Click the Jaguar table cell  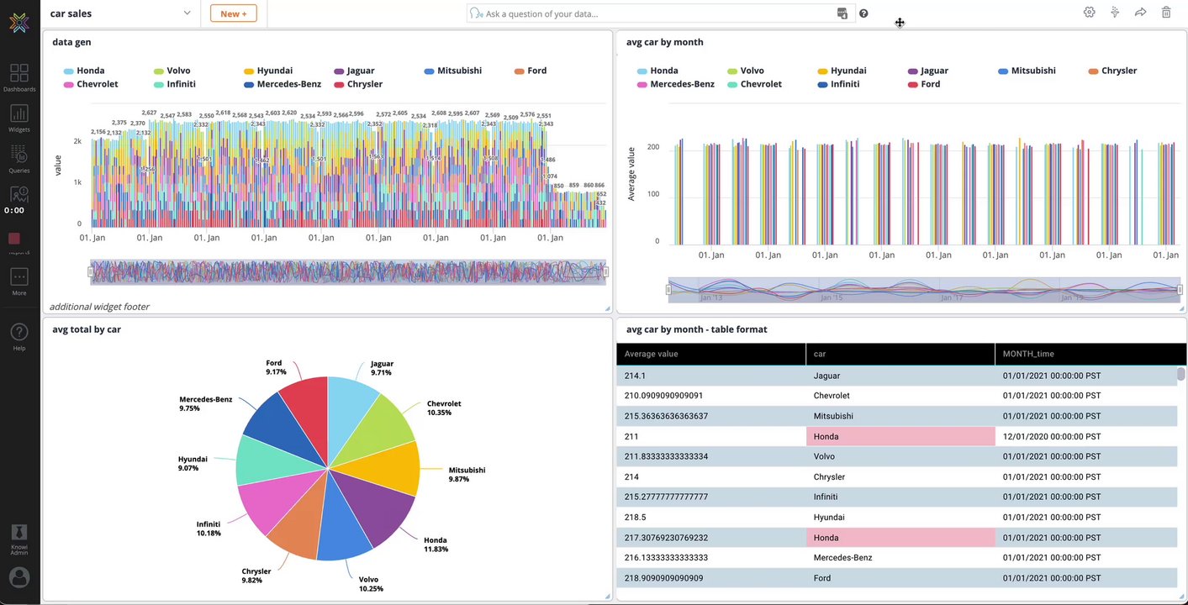click(900, 376)
